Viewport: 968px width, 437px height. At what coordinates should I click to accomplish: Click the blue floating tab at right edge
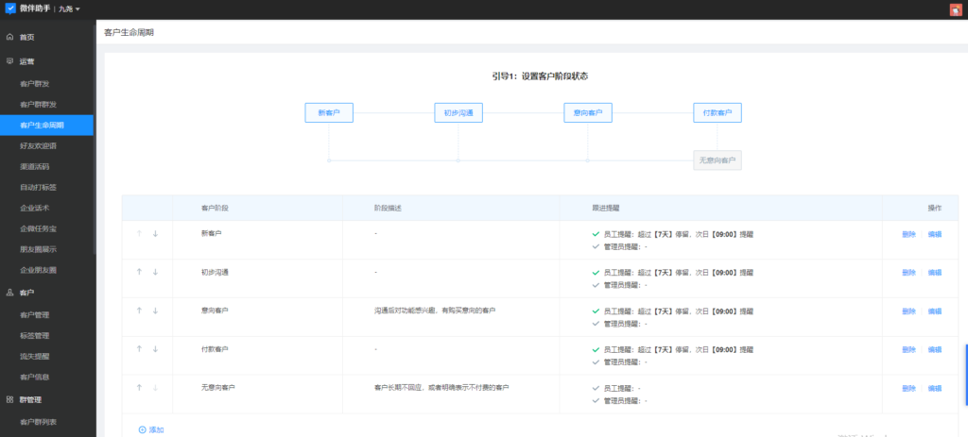(x=966, y=376)
